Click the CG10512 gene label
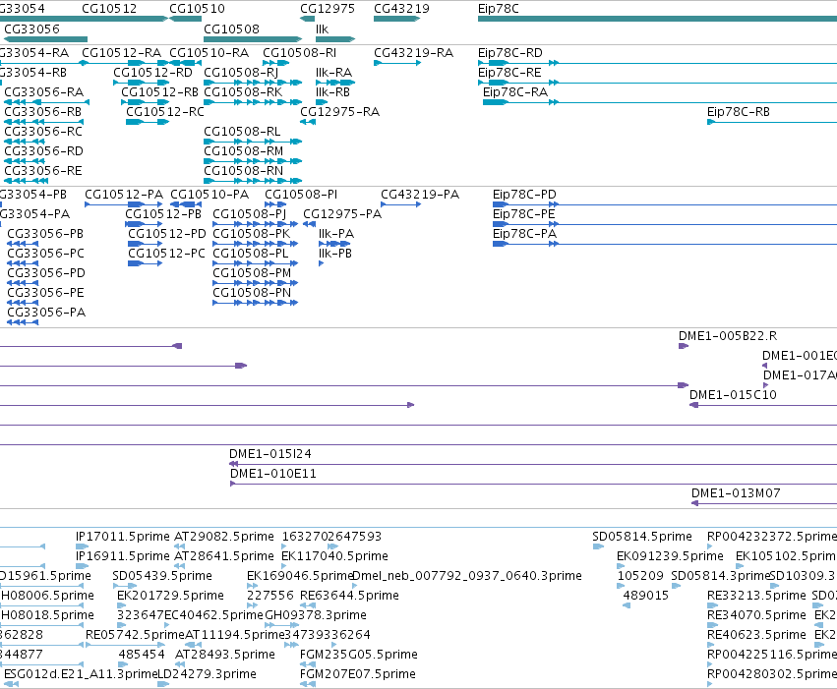This screenshot has height=689, width=837. pyautogui.click(x=109, y=9)
